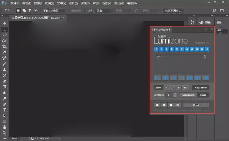Click the history panel icon in dock
Screen dimensions: 229x141
(x=192, y=22)
